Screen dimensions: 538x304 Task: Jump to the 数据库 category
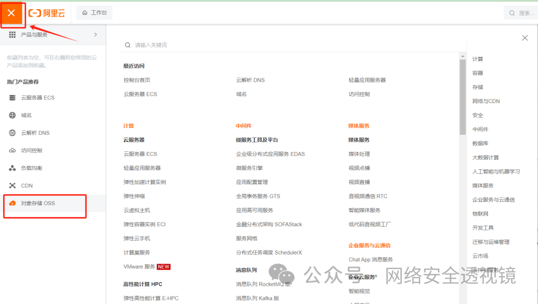pos(480,143)
